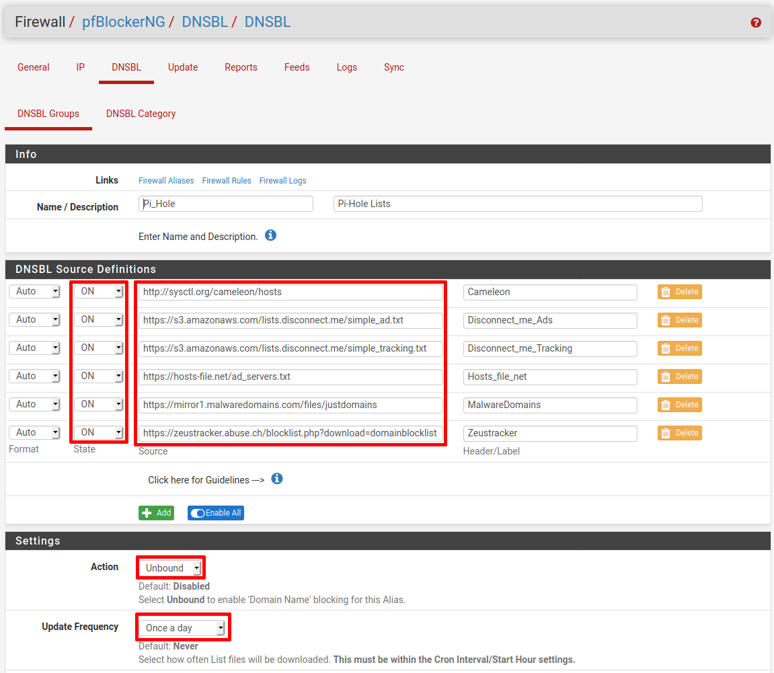
Task: Open the red help question mark icon
Action: (x=756, y=23)
